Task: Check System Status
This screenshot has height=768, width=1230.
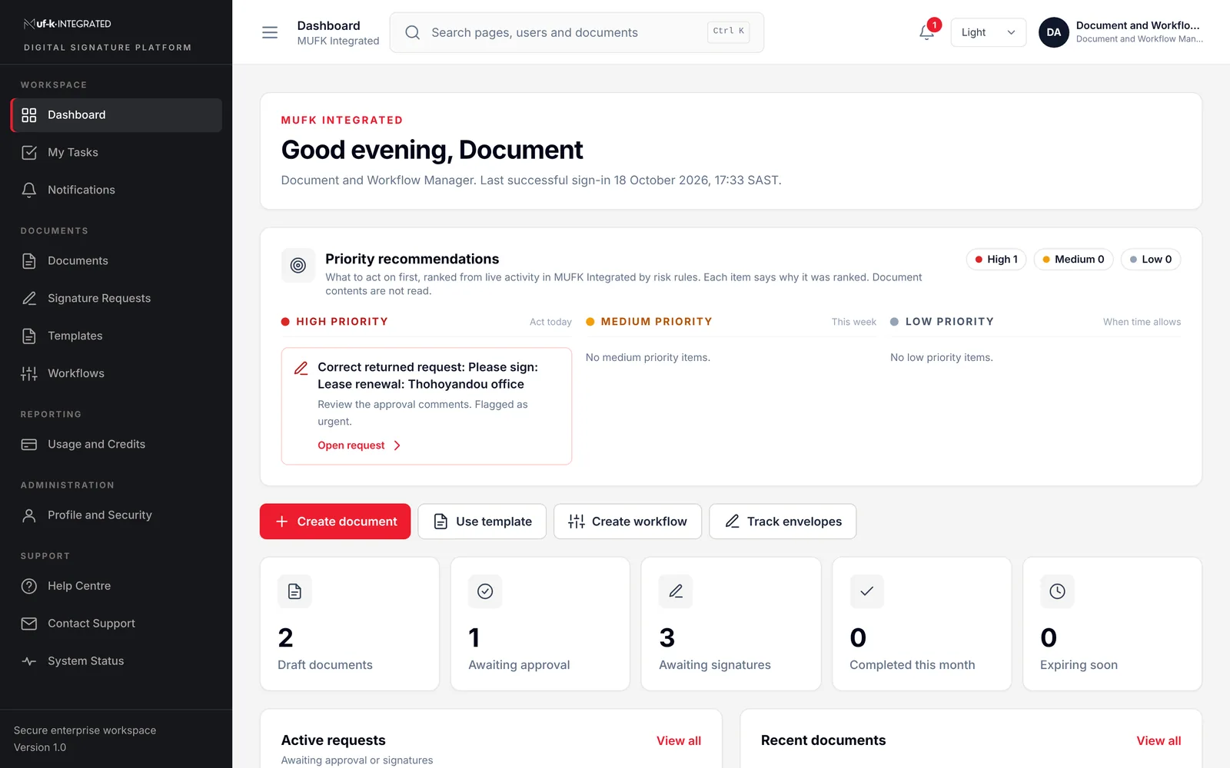Action: coord(116,661)
